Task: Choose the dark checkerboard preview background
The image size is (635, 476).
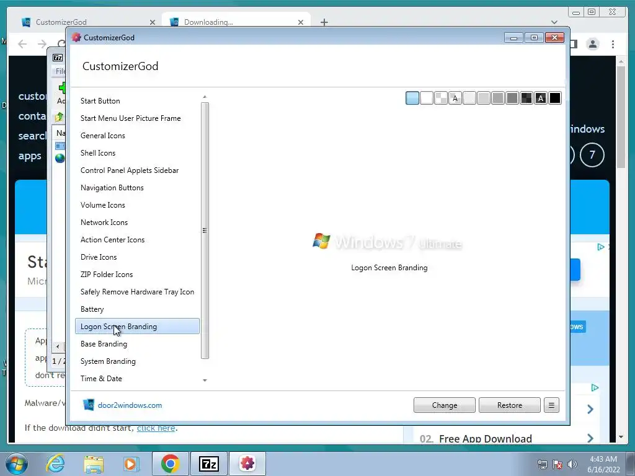Action: [526, 98]
